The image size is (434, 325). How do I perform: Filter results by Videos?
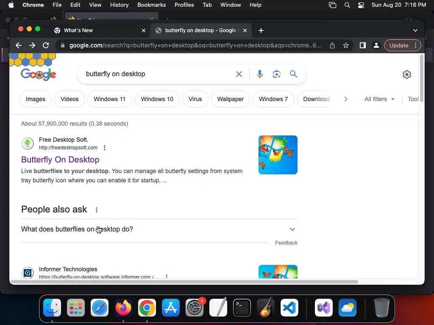70,99
